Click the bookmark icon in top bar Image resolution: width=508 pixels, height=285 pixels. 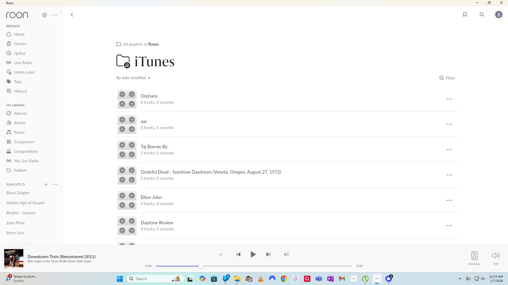tap(465, 15)
